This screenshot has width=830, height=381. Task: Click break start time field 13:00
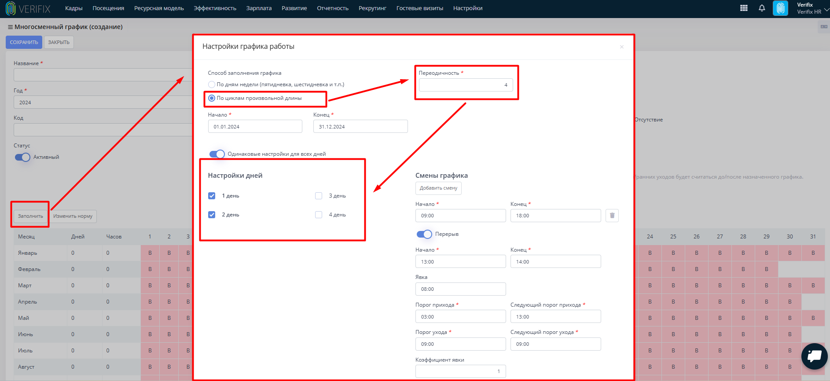(461, 261)
